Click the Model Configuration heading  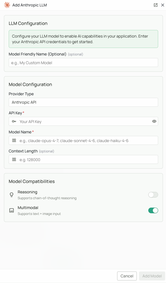tap(30, 84)
